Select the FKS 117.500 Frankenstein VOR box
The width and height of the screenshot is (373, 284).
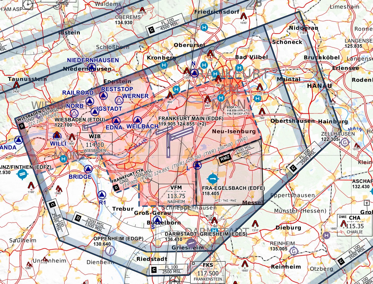pos(208,272)
